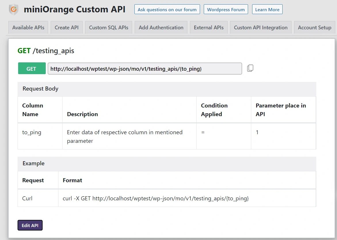Select the API endpoint URL field
This screenshot has width=337, height=240.
coord(145,68)
